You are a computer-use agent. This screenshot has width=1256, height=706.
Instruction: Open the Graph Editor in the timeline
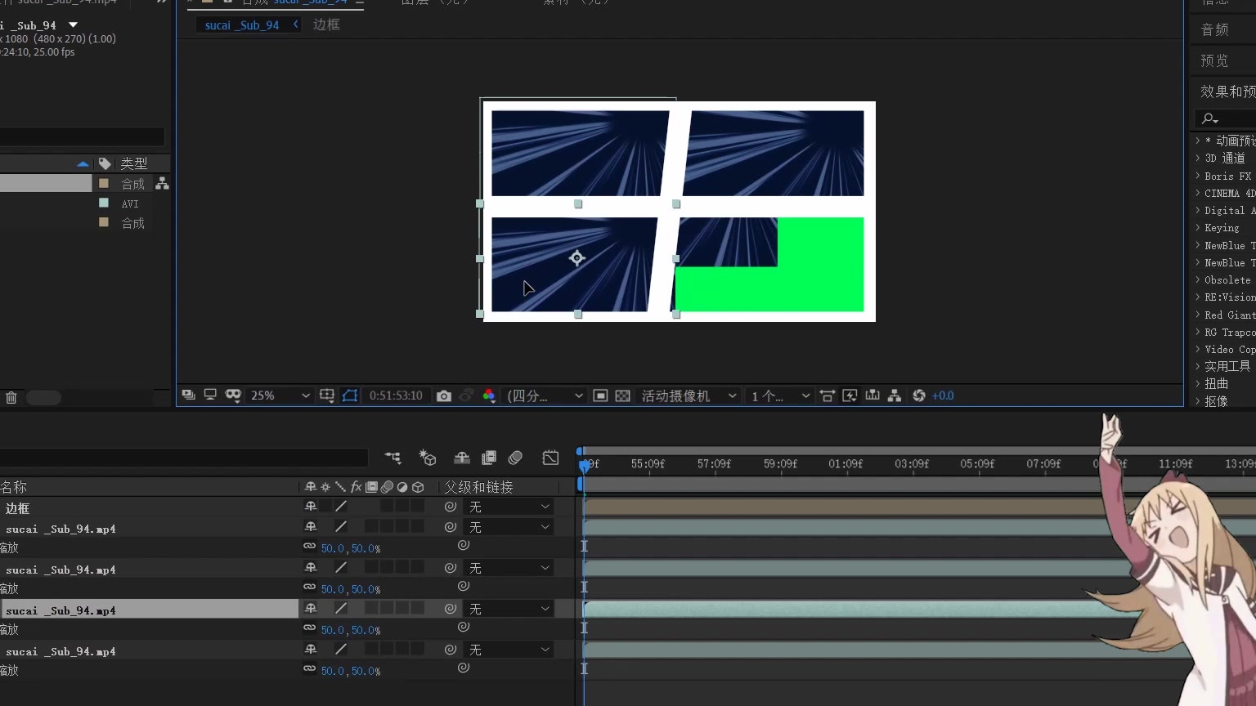550,458
